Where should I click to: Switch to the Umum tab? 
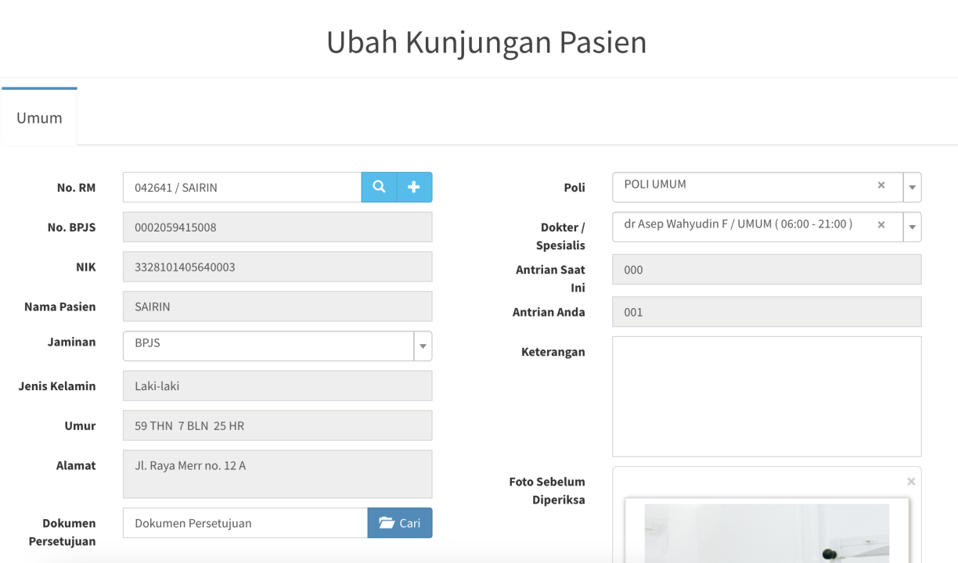(x=39, y=118)
